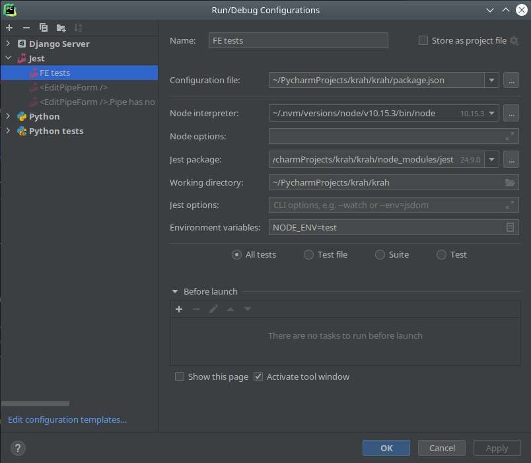Viewport: 531px width, 463px height.
Task: Create new configuration folder
Action: tap(61, 28)
